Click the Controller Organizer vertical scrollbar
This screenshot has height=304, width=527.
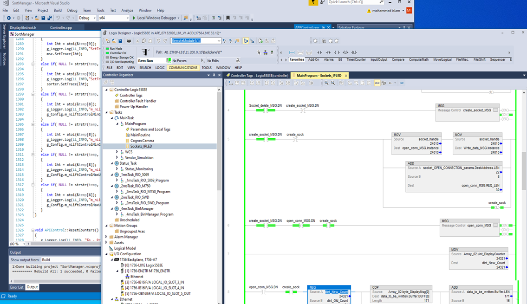click(219, 141)
